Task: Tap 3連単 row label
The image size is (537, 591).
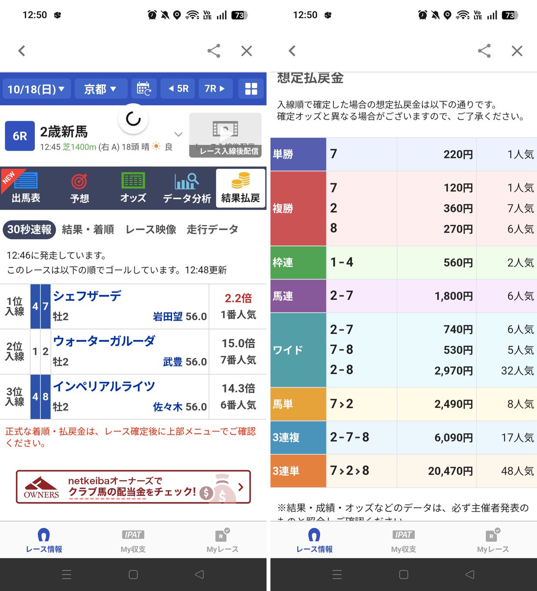Action: point(298,471)
